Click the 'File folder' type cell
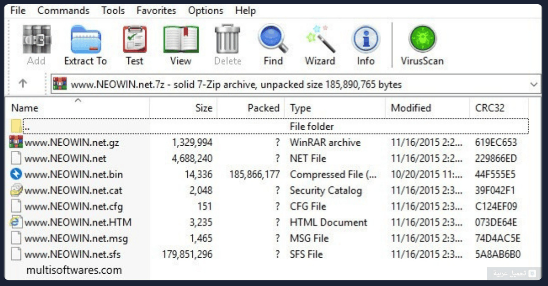 [x=312, y=127]
